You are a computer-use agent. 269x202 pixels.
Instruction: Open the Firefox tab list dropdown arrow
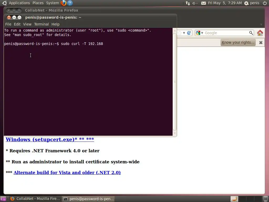(x=261, y=24)
